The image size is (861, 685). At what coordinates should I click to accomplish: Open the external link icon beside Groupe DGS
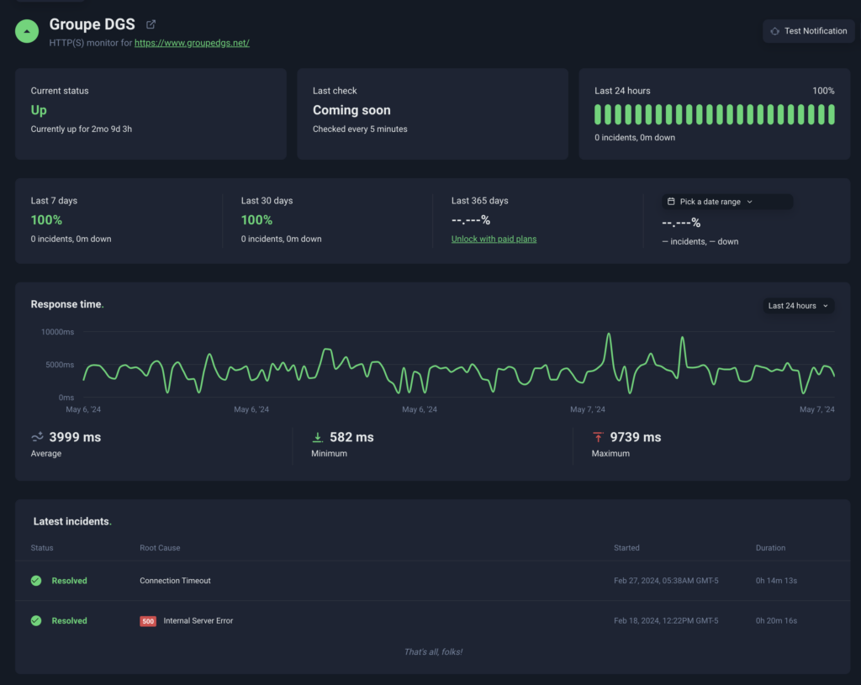pyautogui.click(x=151, y=25)
